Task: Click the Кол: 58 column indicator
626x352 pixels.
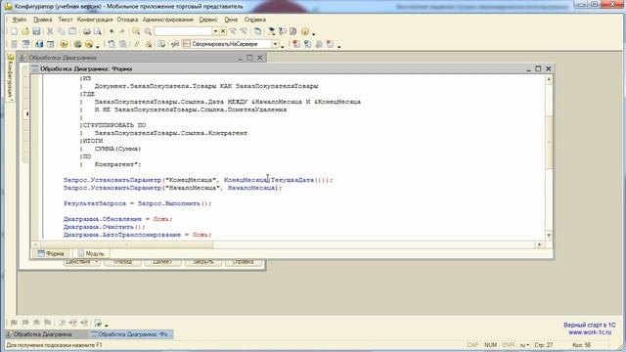Action: pos(582,345)
